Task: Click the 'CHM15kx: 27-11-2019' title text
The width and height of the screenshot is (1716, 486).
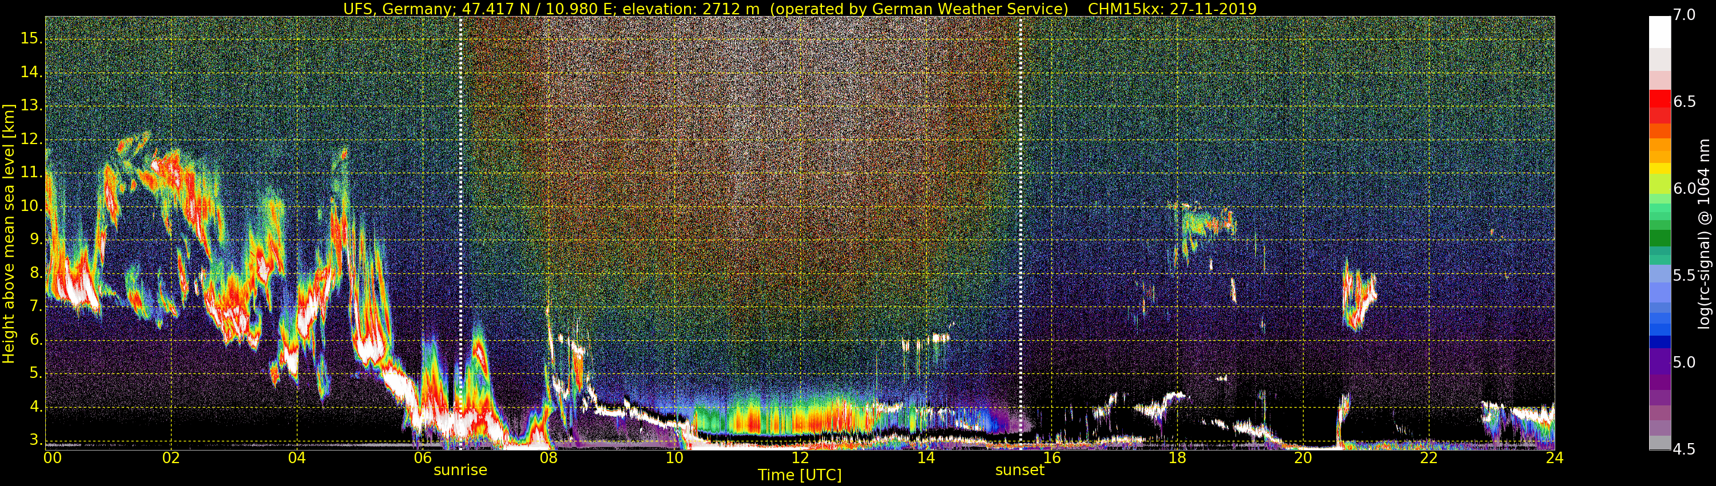Action: 1172,9
